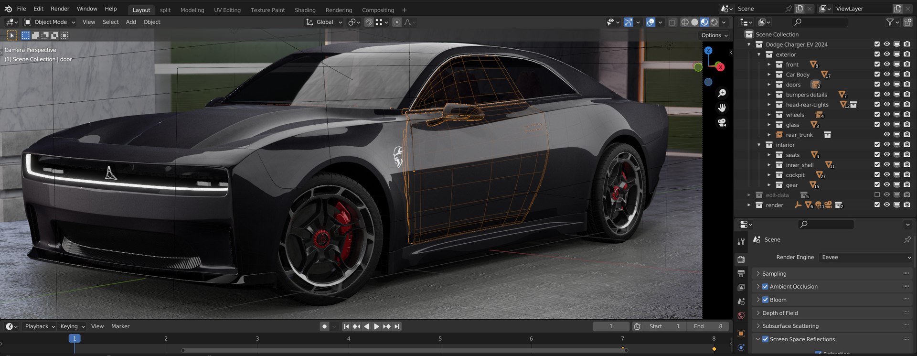
Task: Toggle the Show Overlays button
Action: pos(650,22)
